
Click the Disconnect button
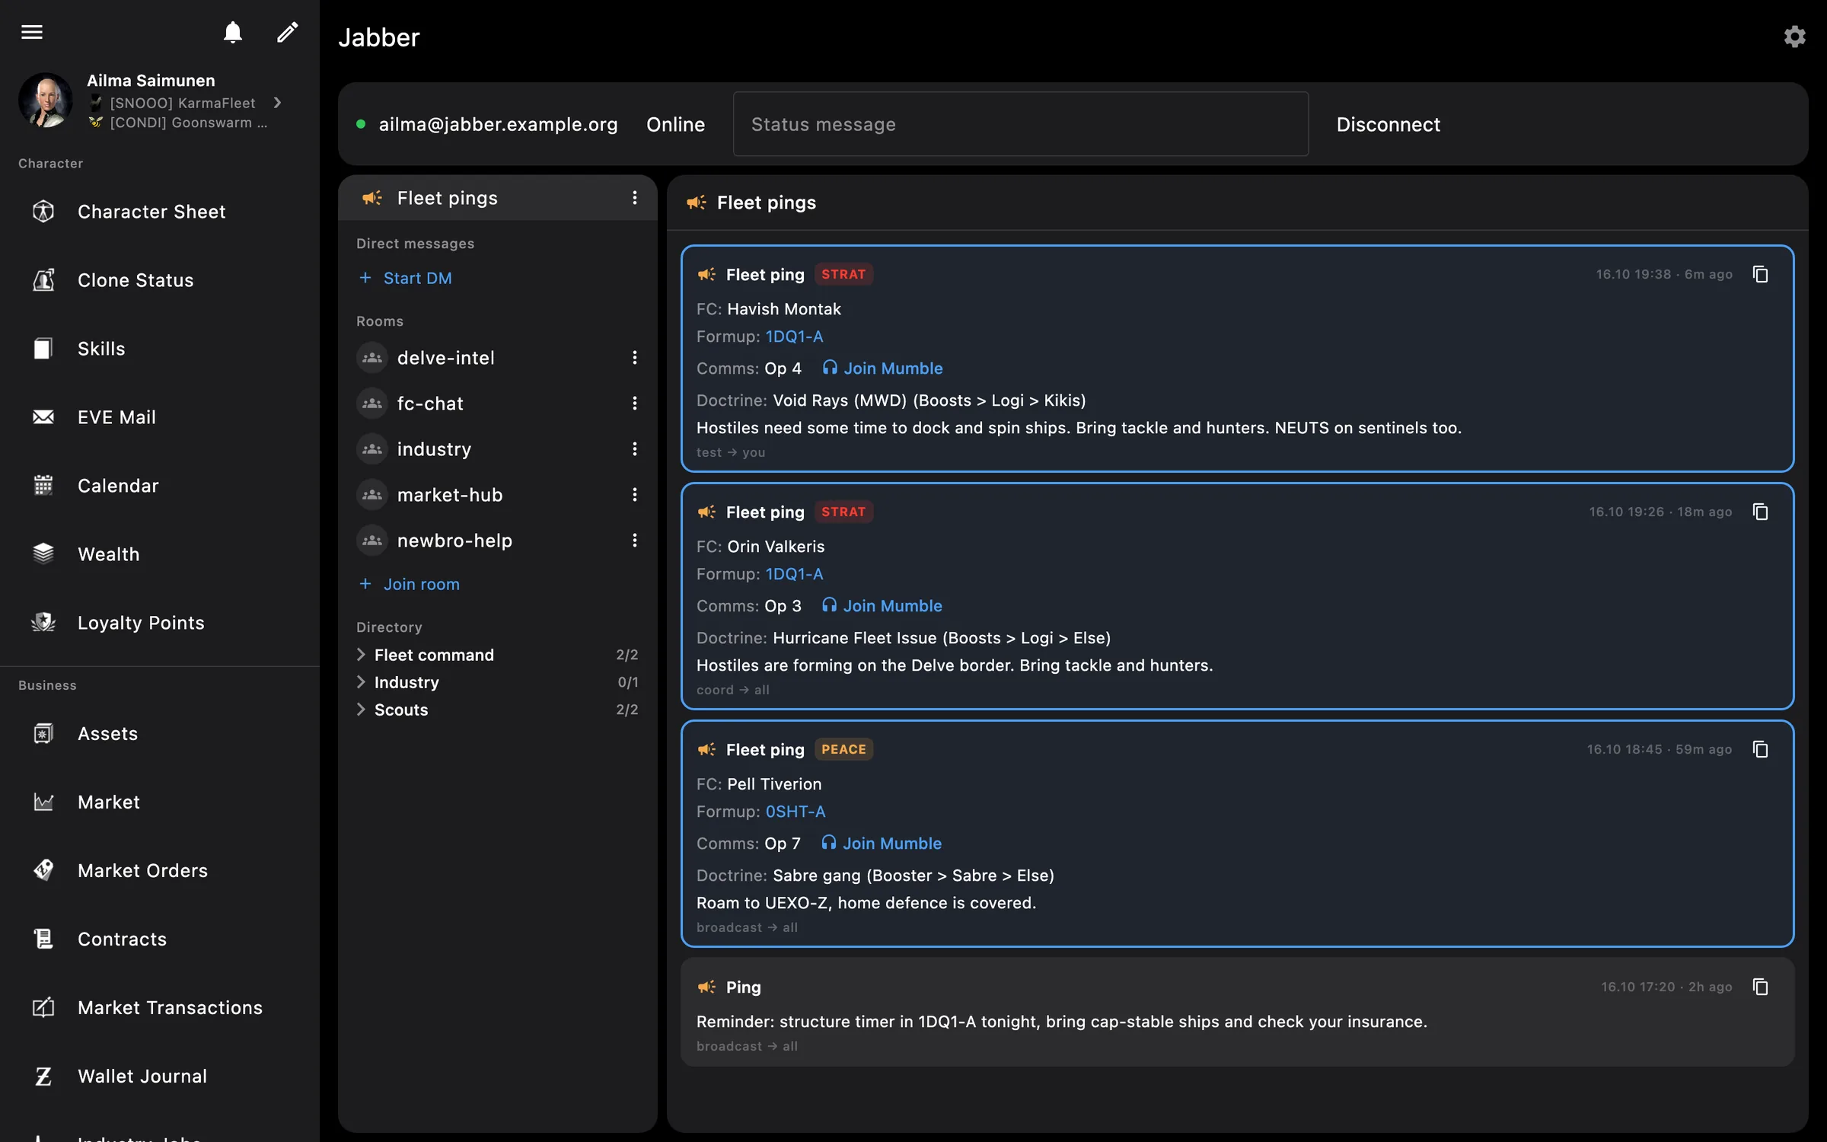coord(1388,124)
